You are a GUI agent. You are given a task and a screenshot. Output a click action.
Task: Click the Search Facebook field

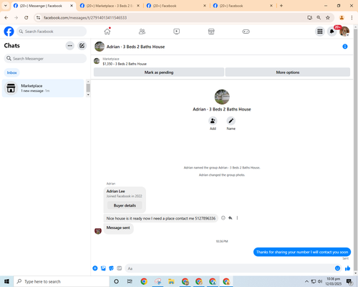coord(52,32)
